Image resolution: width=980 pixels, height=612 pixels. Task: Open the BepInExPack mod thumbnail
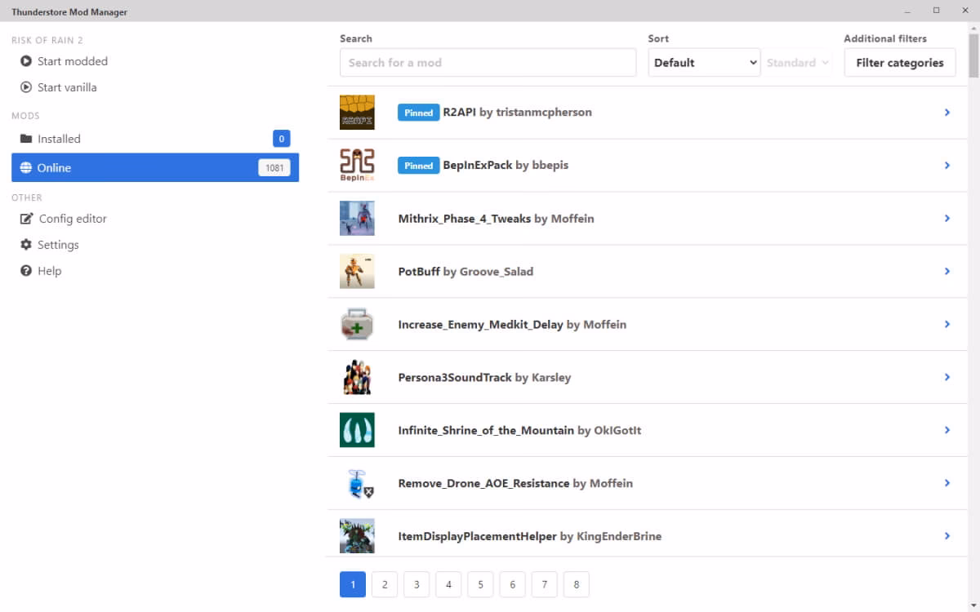pyautogui.click(x=357, y=166)
